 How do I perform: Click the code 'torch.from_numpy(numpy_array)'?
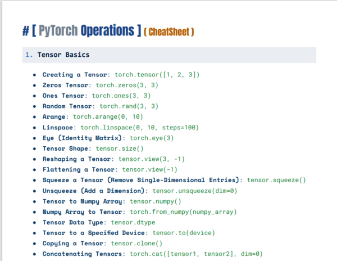pyautogui.click(x=183, y=212)
